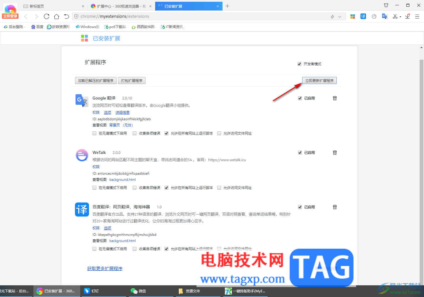
Task: Click the 百度翻译 extension icon
Action: coord(82,210)
